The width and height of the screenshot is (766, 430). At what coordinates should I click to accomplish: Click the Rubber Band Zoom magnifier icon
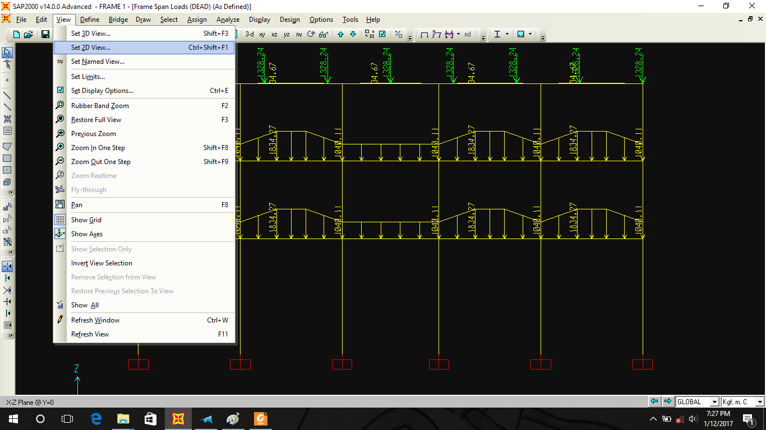[60, 106]
